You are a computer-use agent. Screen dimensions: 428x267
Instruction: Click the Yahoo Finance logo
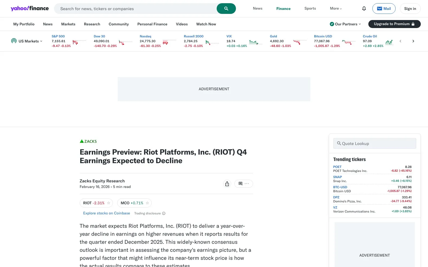coord(30,9)
